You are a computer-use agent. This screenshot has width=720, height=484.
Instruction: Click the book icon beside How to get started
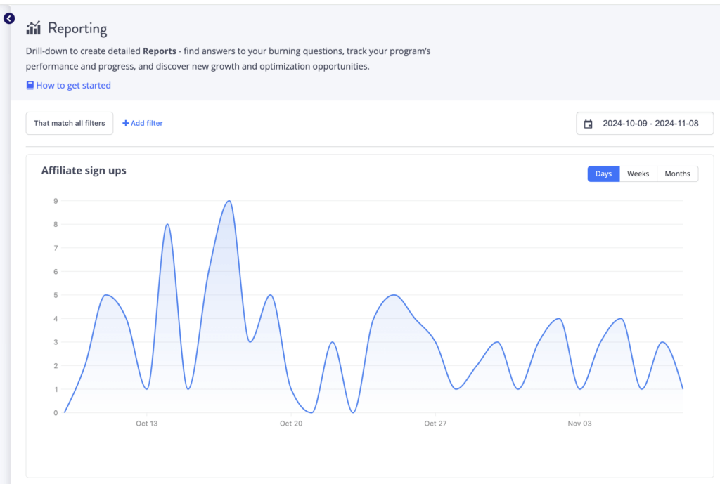pyautogui.click(x=30, y=85)
